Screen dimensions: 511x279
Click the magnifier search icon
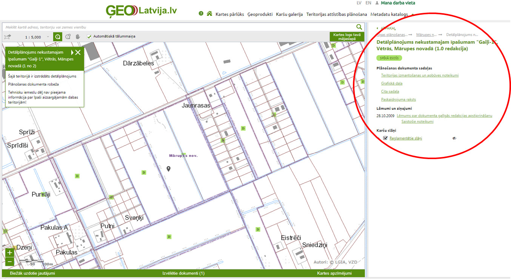360,27
